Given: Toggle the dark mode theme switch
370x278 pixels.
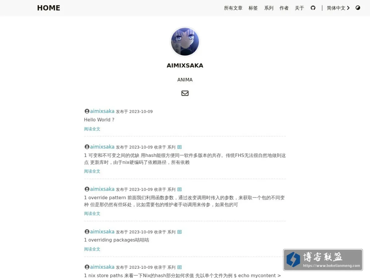Looking at the screenshot, I should point(358,8).
